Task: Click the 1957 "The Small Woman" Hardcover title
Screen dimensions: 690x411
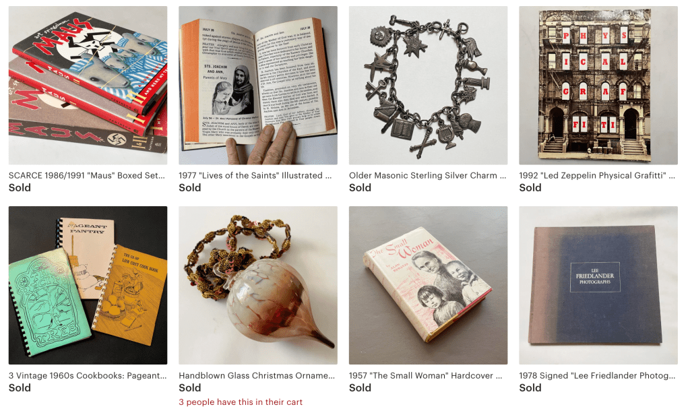Action: pos(426,375)
